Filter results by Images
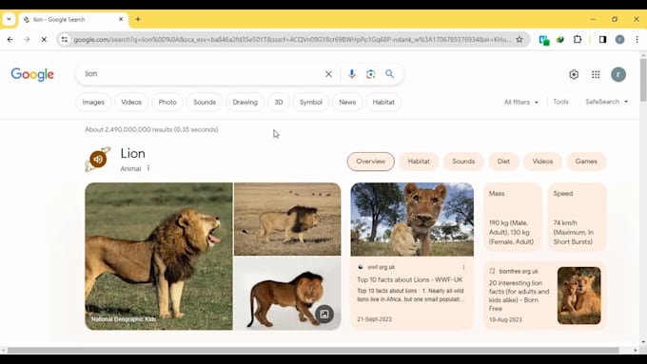Screen dimensions: 647x364 pyautogui.click(x=93, y=103)
